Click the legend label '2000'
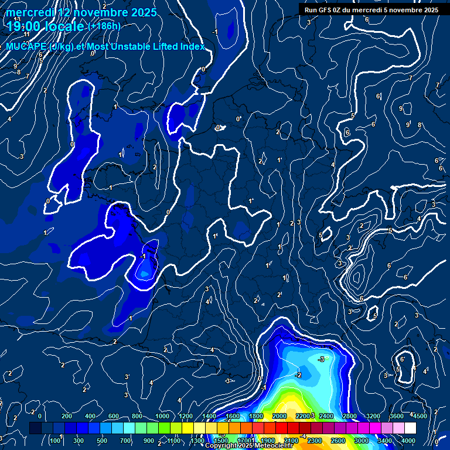 [x=279, y=416]
